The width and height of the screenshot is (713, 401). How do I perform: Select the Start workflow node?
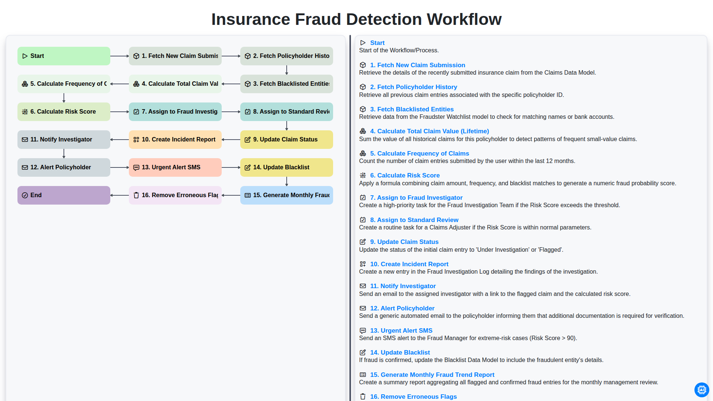pyautogui.click(x=64, y=56)
